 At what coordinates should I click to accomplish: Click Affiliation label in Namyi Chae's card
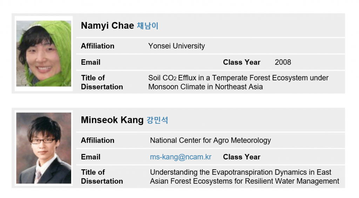(97, 46)
